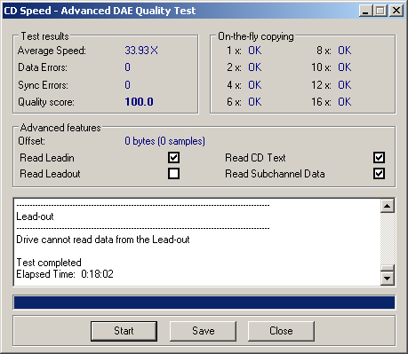Viewport: 408px width, 354px height.
Task: Click the 'Elapsed Time: 0:18:02' line
Action: tap(65, 274)
